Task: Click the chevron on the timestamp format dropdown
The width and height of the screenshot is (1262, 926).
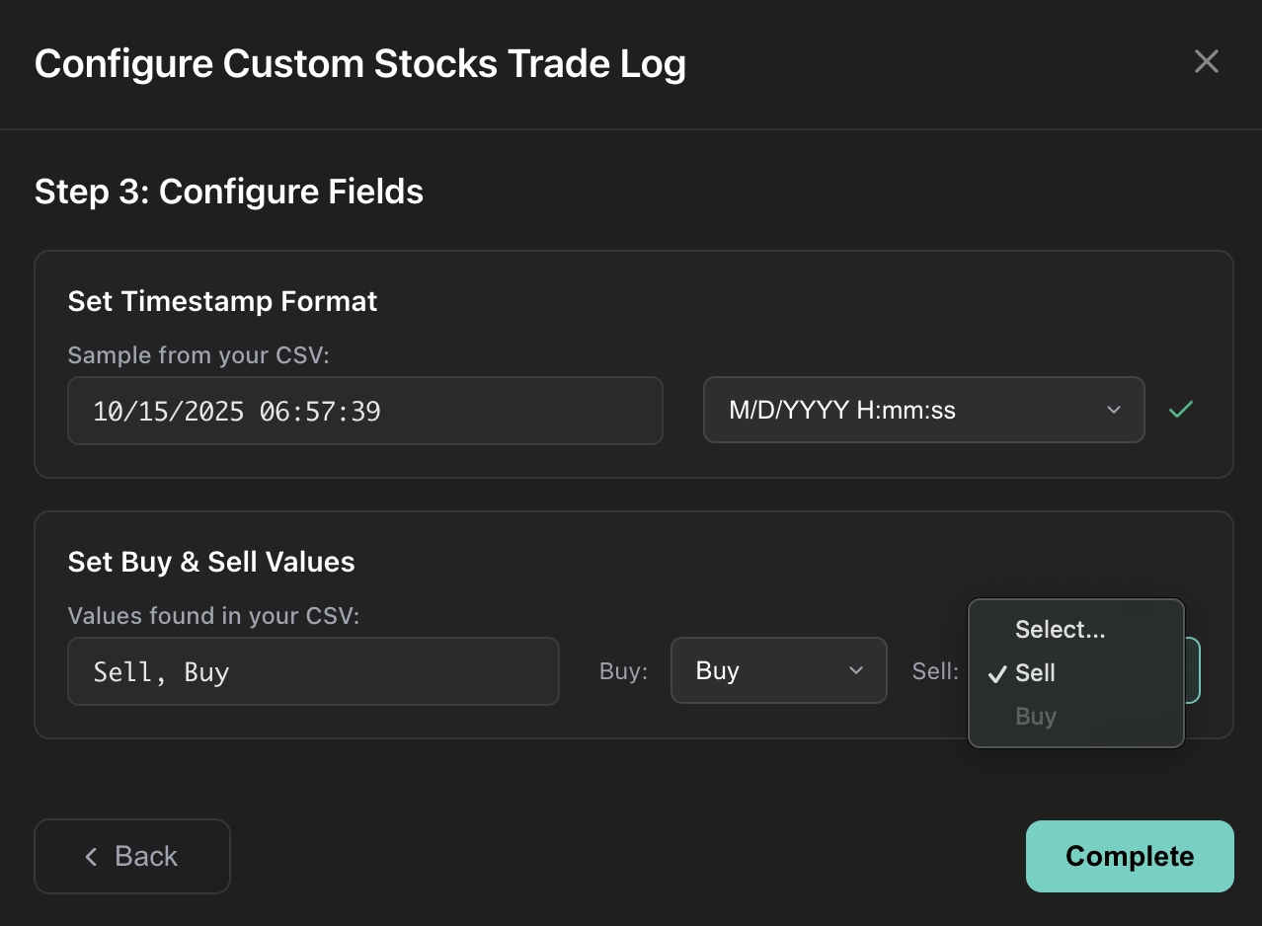Action: pos(1113,410)
